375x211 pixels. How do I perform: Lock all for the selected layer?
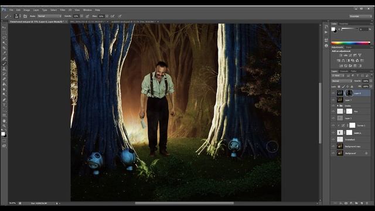[352, 87]
